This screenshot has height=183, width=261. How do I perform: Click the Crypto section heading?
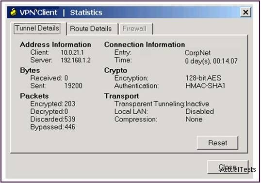[x=115, y=70]
